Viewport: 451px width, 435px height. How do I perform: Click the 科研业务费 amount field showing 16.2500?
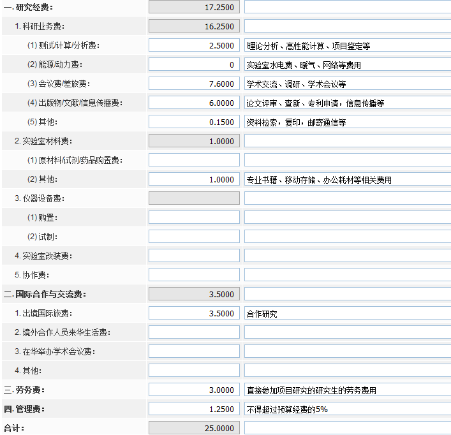(x=194, y=26)
